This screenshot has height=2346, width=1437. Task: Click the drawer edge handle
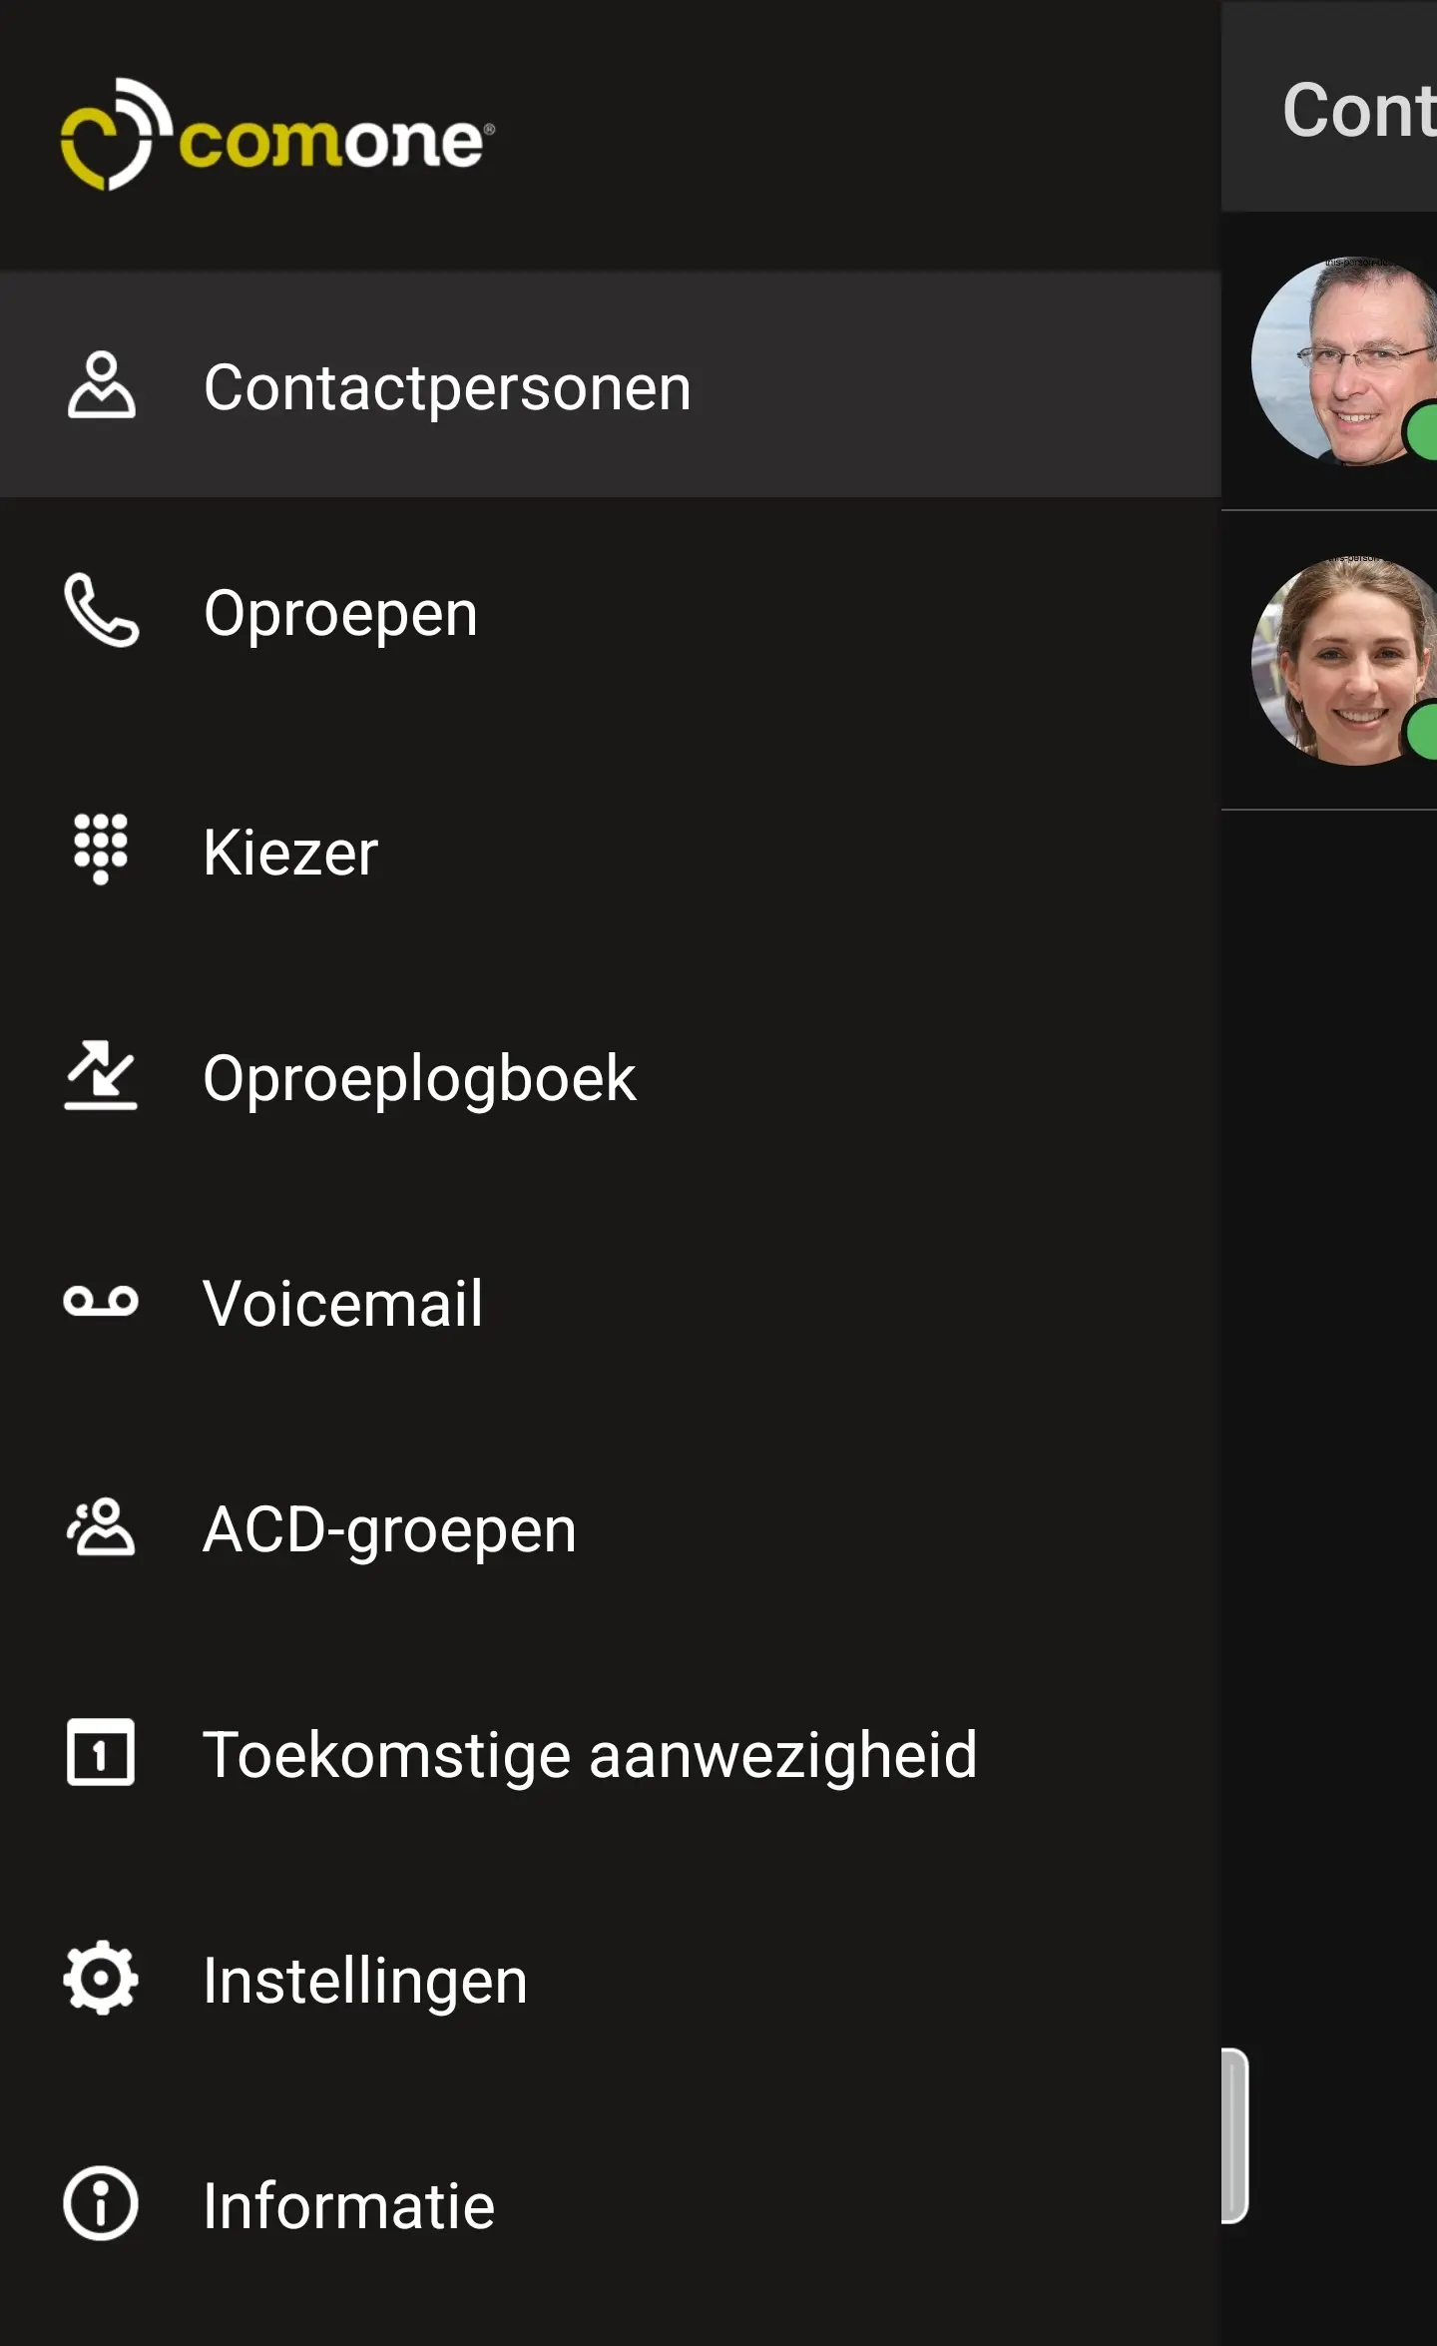[1234, 2135]
